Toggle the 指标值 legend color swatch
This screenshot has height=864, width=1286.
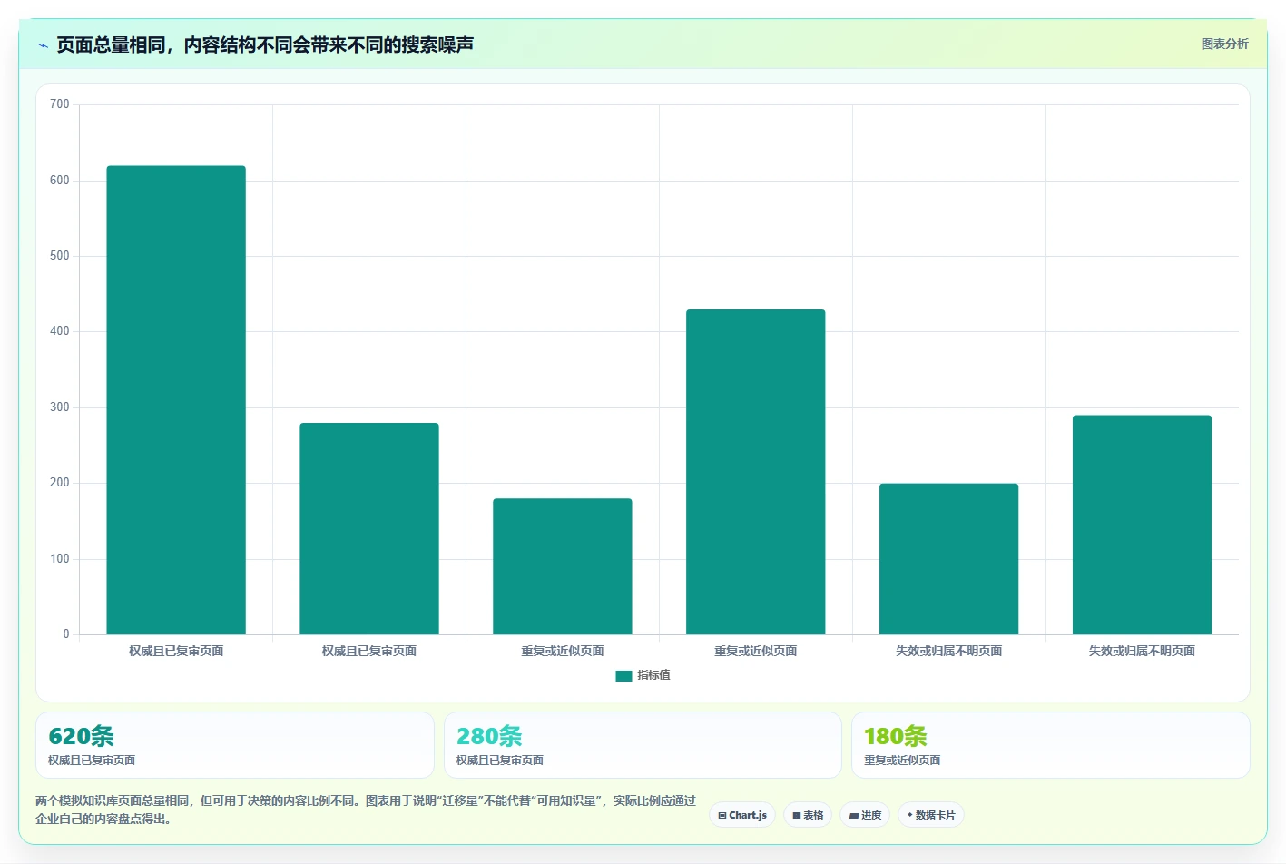tap(623, 676)
